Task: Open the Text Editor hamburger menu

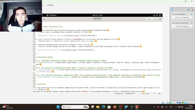Action: point(155,19)
